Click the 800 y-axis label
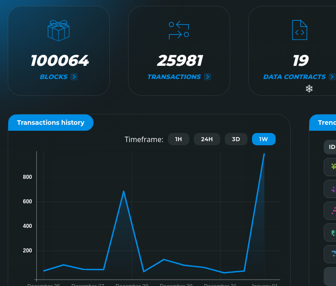Screen dimensions: 336x286 [27, 177]
